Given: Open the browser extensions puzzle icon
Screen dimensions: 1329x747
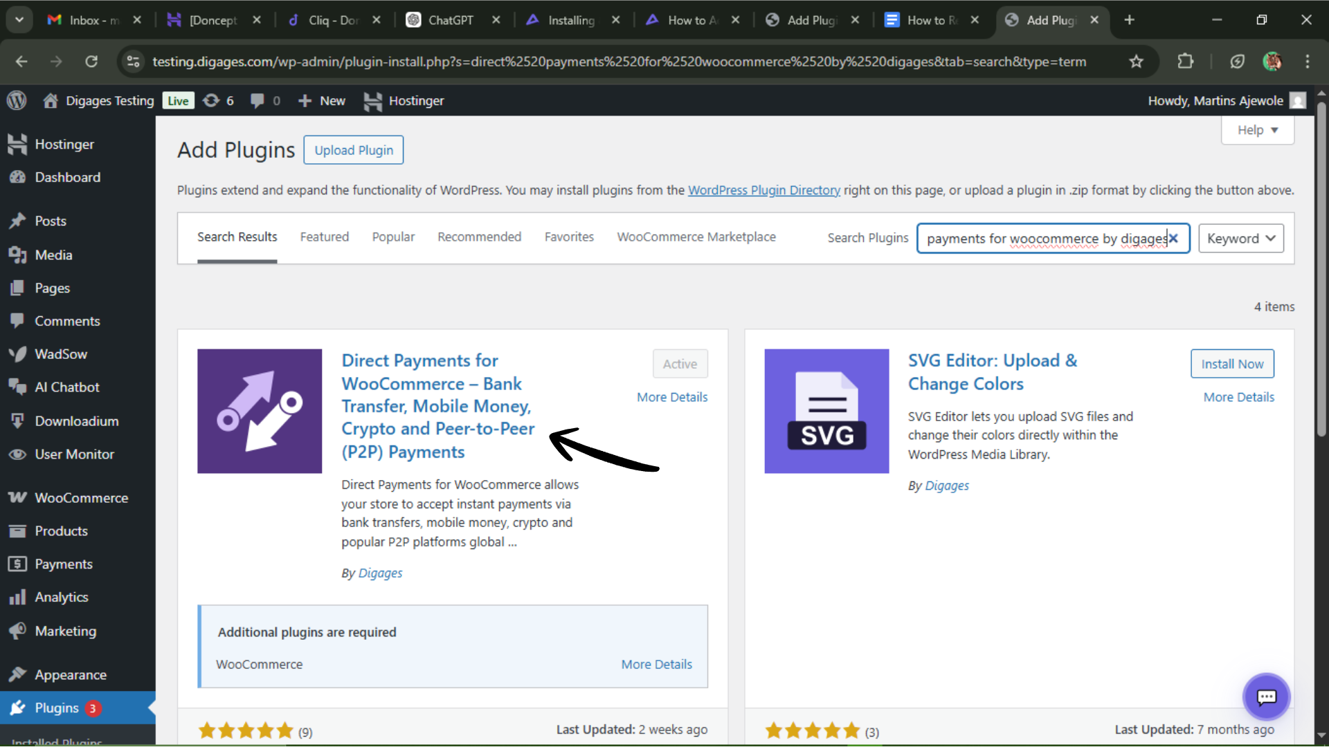Looking at the screenshot, I should coord(1185,62).
